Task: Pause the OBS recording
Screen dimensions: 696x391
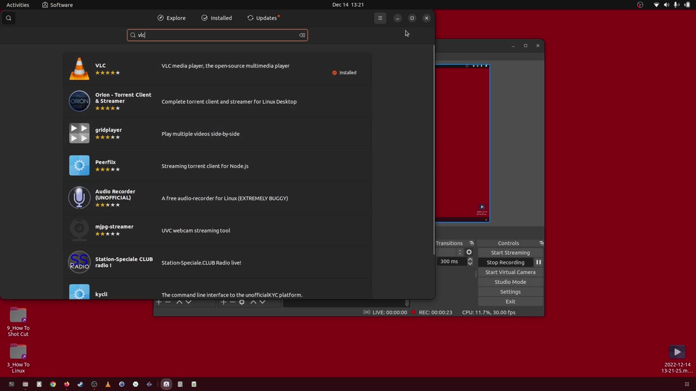Action: [x=538, y=262]
